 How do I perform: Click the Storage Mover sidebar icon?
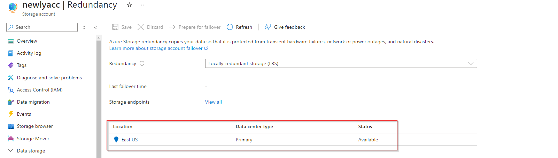pos(11,139)
